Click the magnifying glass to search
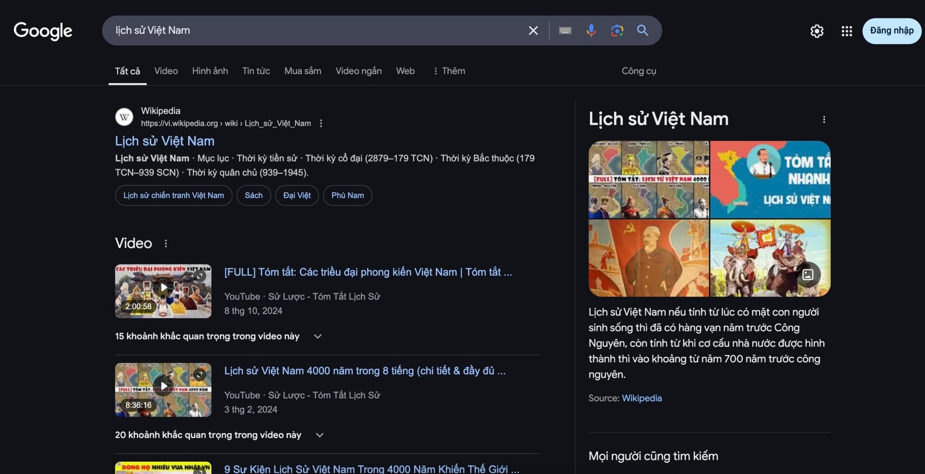 coord(643,30)
